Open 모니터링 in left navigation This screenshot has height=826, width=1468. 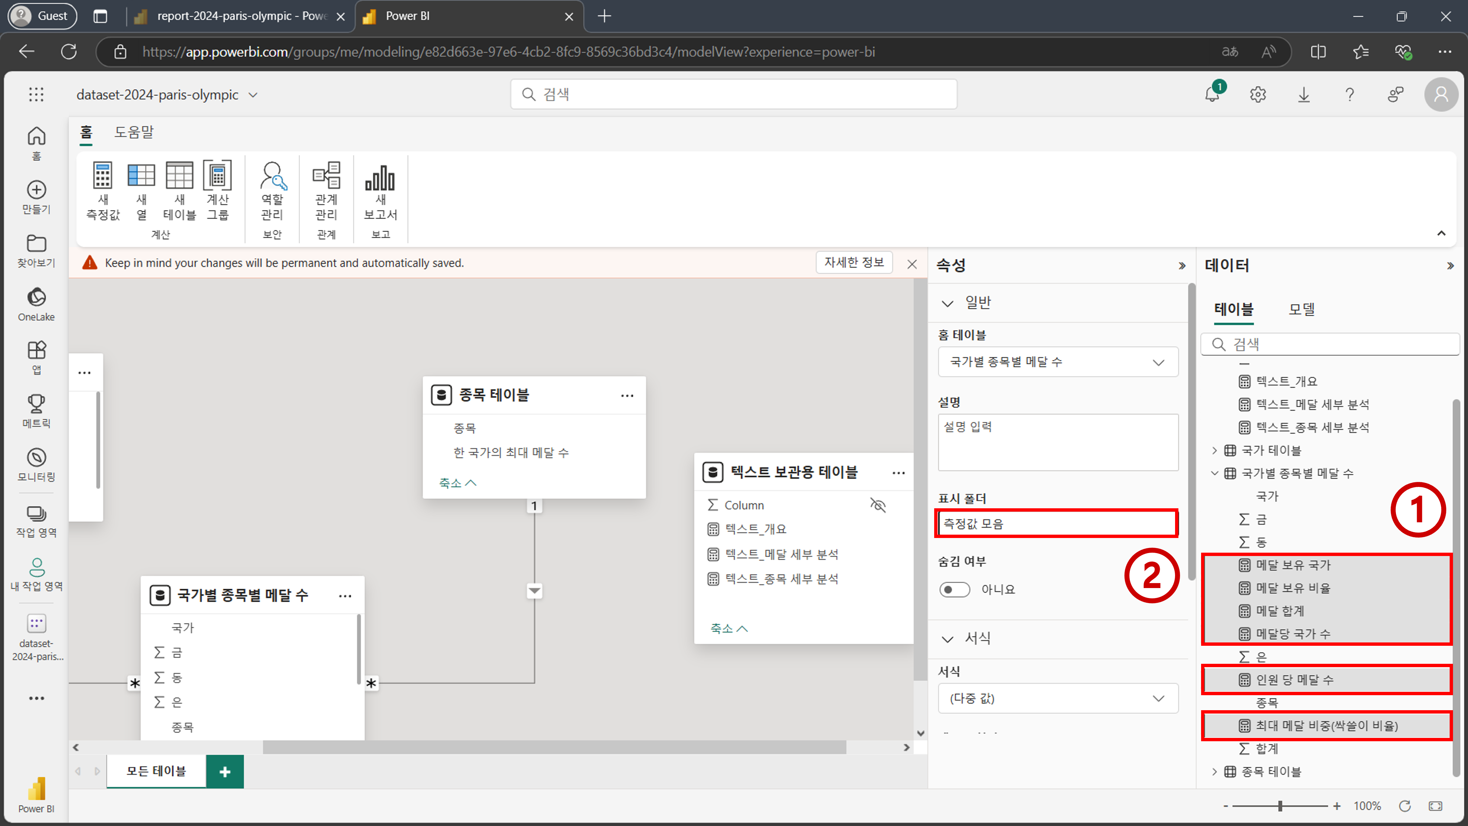coord(36,465)
